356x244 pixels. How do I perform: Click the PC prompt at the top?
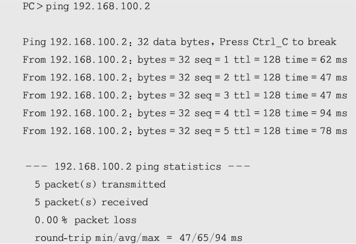[29, 6]
